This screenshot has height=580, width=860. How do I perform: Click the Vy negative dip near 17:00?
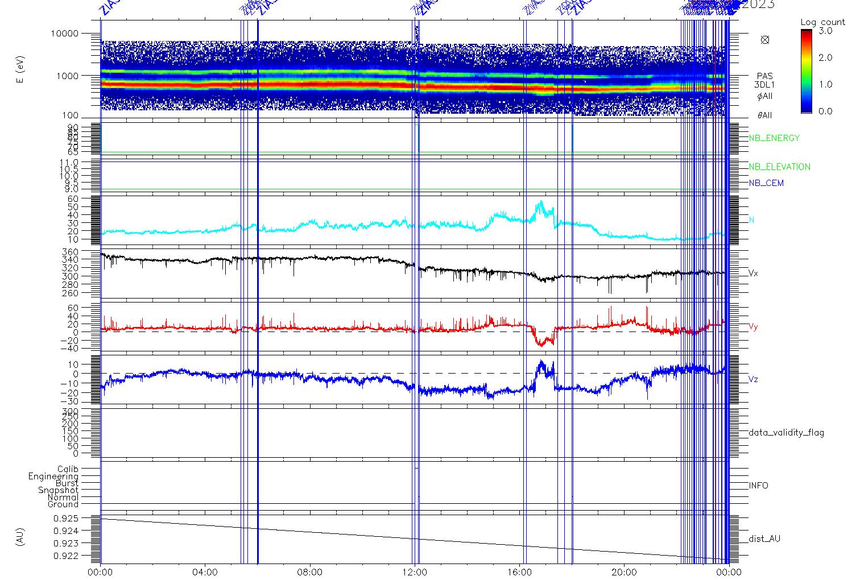tap(543, 340)
